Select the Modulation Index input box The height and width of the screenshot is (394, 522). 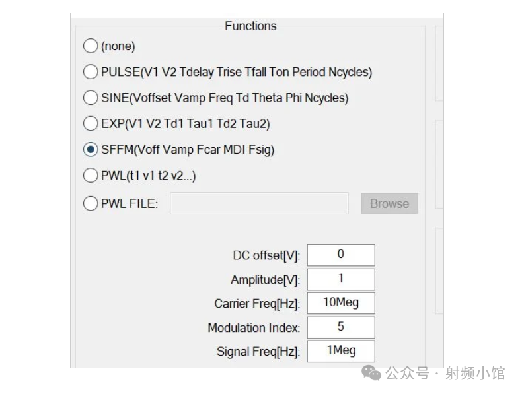click(x=340, y=327)
